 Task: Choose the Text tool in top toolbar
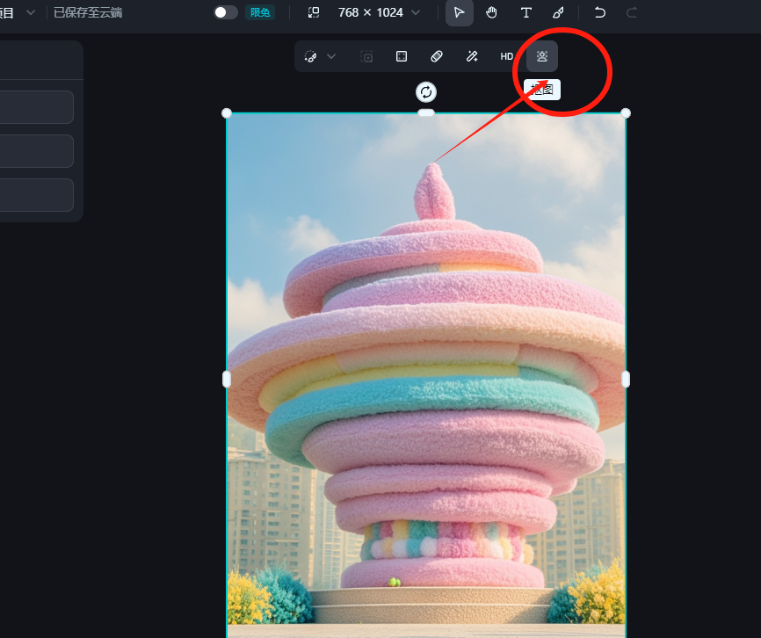(x=525, y=12)
